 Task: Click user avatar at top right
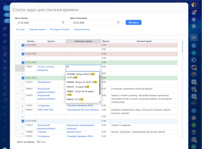194,5
